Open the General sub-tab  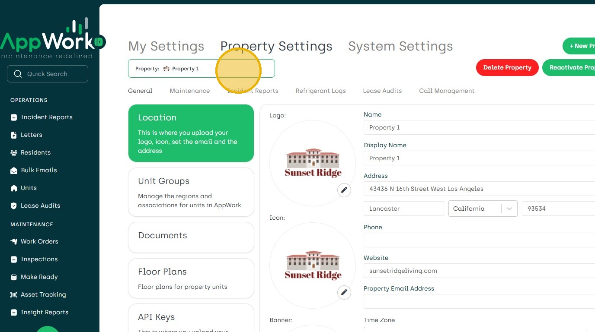click(x=140, y=91)
